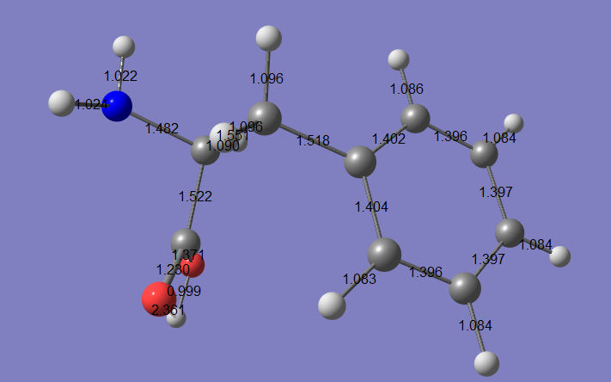Select the hydrogen left of the nitrogen
The width and height of the screenshot is (611, 382).
tap(61, 103)
